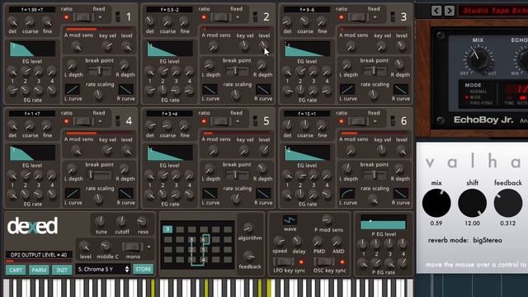Click the PMD knob

click(318, 241)
